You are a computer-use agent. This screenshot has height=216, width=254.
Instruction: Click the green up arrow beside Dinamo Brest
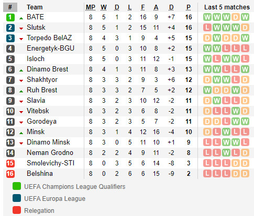coord(21,70)
